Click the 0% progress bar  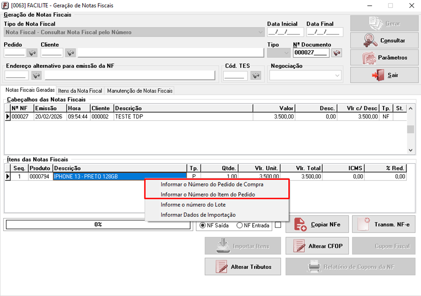98,225
